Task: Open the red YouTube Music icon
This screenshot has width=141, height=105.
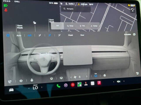Action: (73, 85)
